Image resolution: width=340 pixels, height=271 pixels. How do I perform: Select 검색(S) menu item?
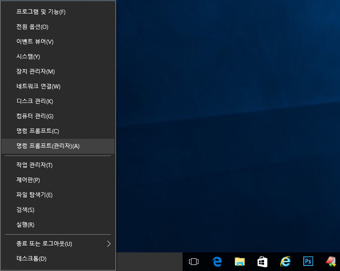58,210
